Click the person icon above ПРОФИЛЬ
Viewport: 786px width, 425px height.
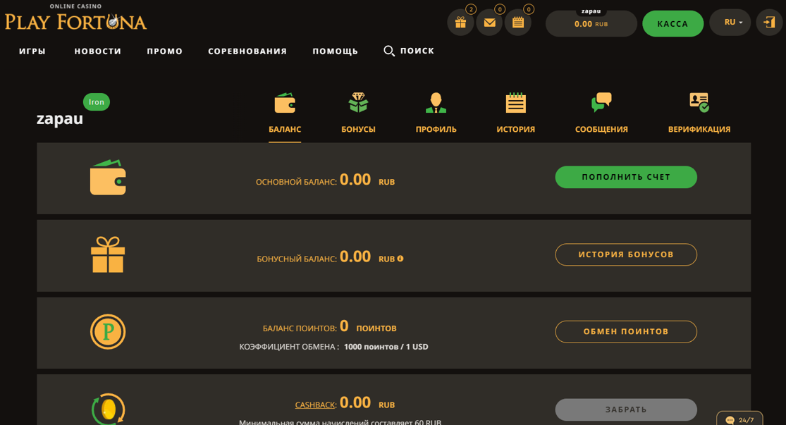[x=436, y=103]
